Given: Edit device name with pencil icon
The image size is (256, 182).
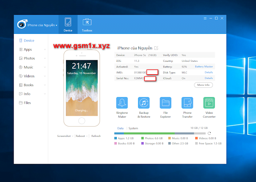Looking at the screenshot, I should (156, 48).
